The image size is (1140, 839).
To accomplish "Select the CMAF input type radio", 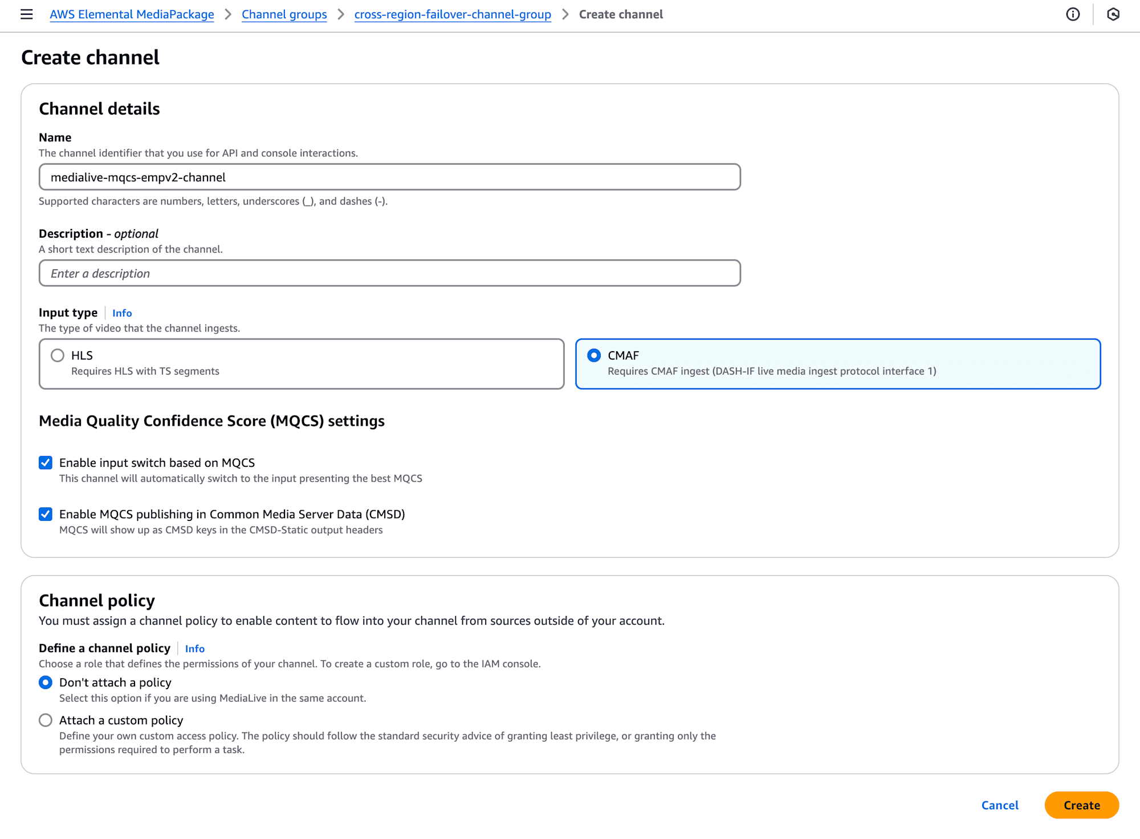I will (594, 355).
